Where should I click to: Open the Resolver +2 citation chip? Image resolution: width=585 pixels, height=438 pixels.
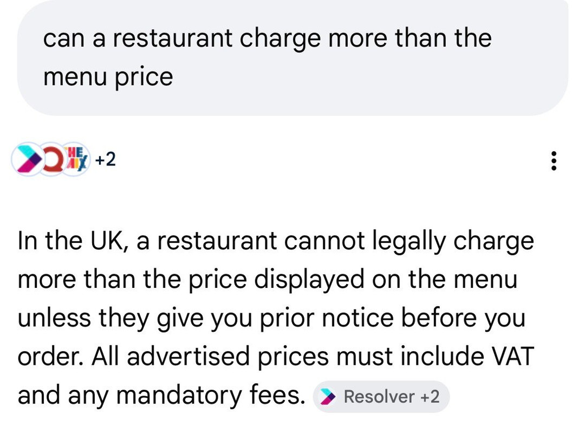381,397
